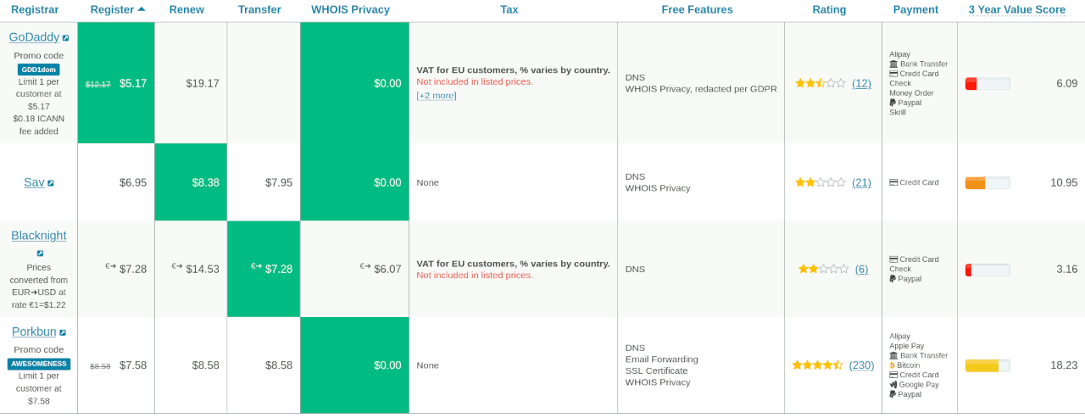The width and height of the screenshot is (1085, 418).
Task: Click Porkbun external link icon
Action: click(x=63, y=332)
